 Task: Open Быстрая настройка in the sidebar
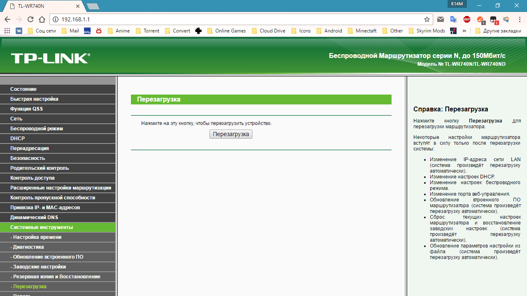coord(58,99)
